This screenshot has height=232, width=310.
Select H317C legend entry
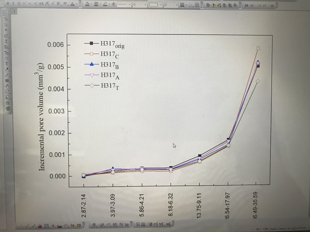[102, 54]
